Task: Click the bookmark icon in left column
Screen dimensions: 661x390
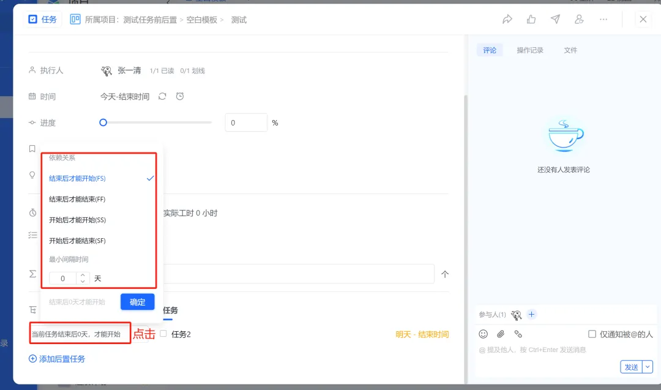Action: coord(32,149)
